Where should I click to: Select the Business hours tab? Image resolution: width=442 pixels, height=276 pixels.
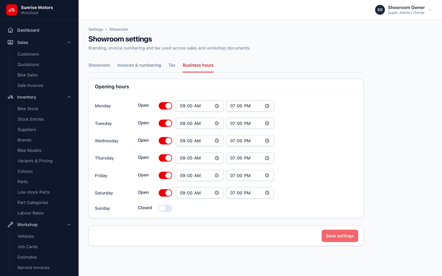pos(198,65)
